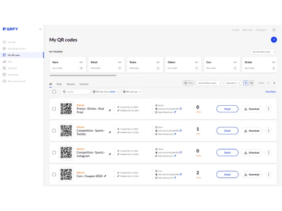Expand the QR list Sort by Most recent dropdown

click(209, 83)
